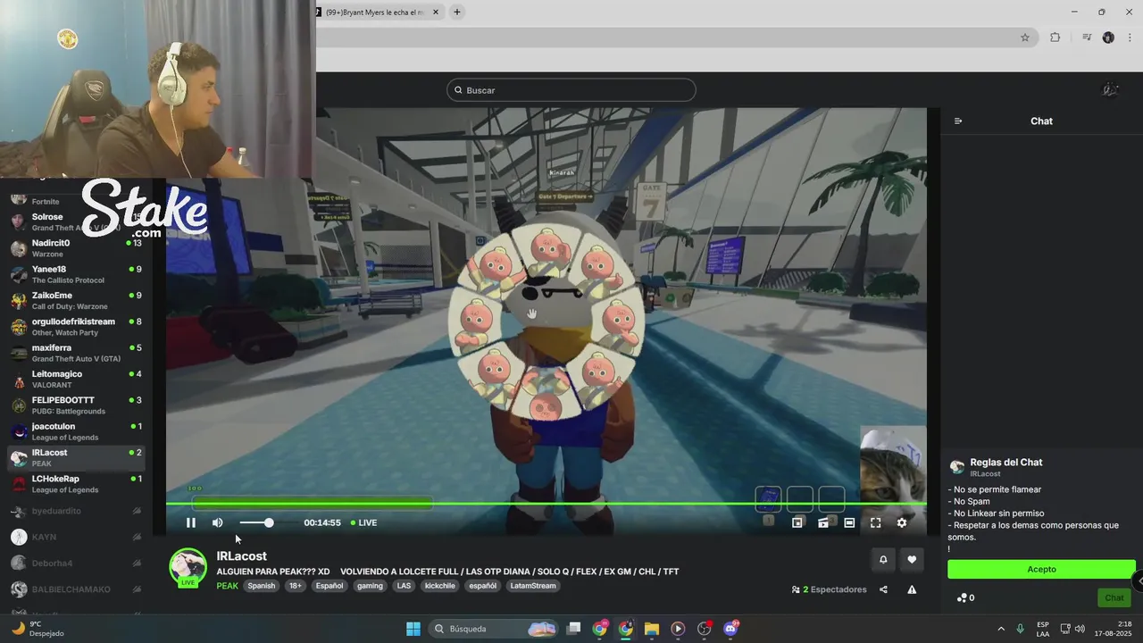1143x643 pixels.
Task: Open offline channel byeduardito
Action: point(76,511)
